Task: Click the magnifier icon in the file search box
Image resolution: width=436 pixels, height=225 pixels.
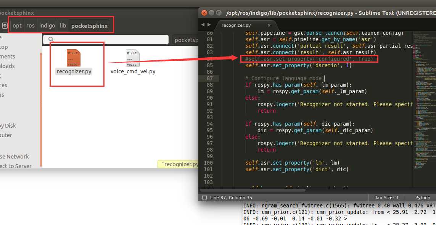Action: 51,40
